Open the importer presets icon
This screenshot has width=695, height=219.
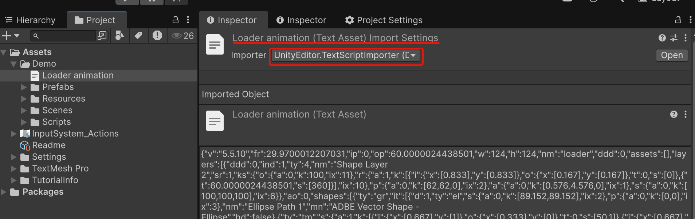coord(674,38)
